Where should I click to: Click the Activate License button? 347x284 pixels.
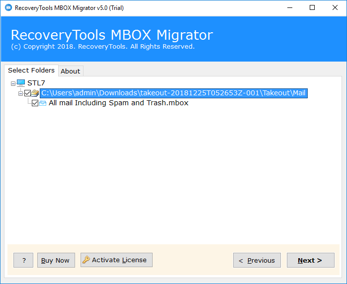tap(116, 260)
